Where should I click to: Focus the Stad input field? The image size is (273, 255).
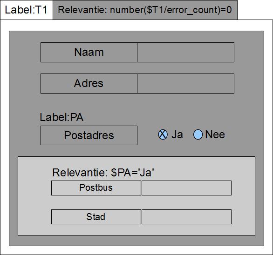[x=186, y=217]
